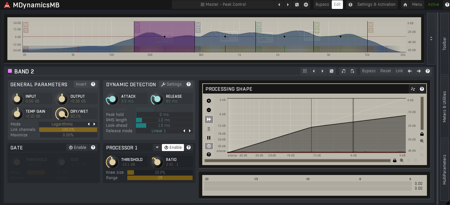The height and width of the screenshot is (205, 450).
Task: Open Band 2 presets grid icon
Action: click(305, 71)
